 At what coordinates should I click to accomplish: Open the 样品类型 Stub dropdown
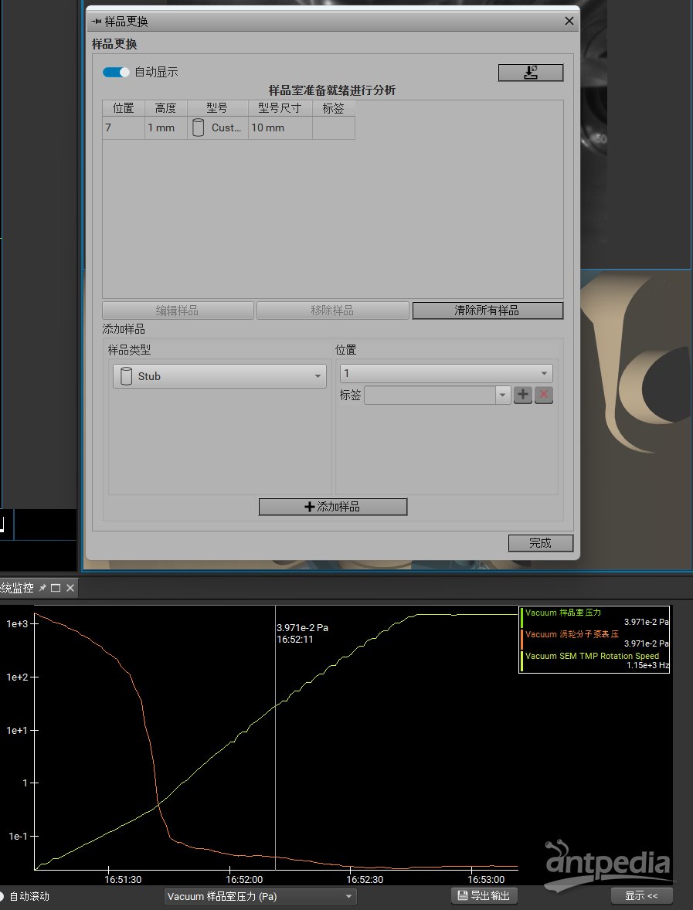tap(219, 376)
